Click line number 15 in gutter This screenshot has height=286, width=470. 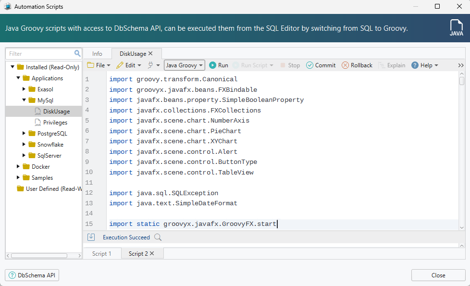[89, 224]
